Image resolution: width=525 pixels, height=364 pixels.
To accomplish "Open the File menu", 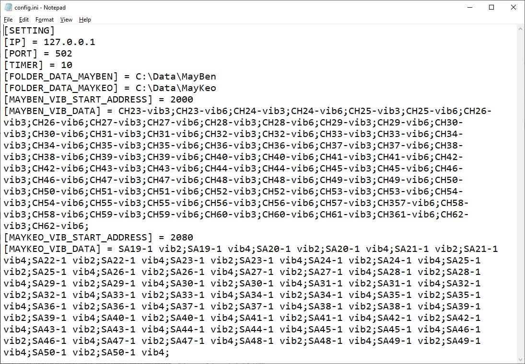I will click(x=8, y=20).
